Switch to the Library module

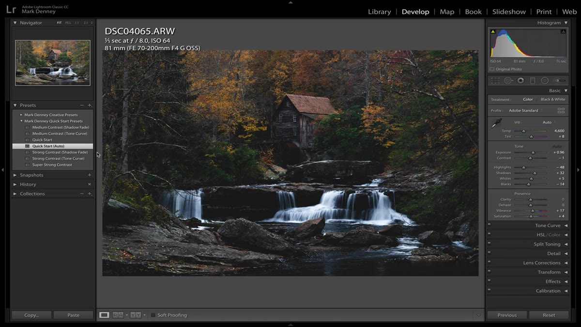point(379,12)
